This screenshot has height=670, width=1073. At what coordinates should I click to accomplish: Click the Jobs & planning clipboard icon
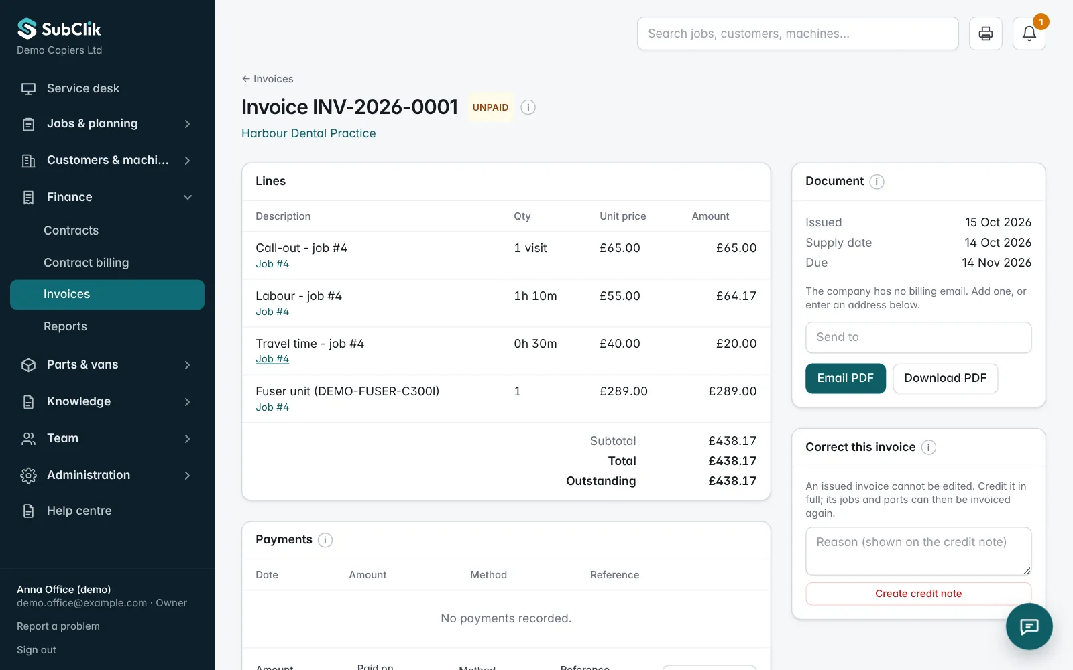pyautogui.click(x=28, y=124)
